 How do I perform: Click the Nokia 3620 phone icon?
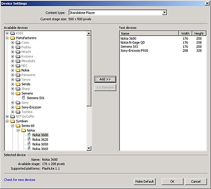coord(29,140)
